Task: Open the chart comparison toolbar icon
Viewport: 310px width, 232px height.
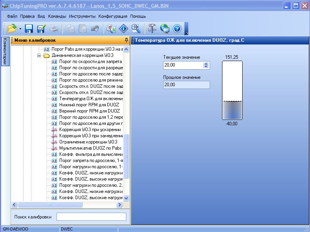Action: point(111,28)
